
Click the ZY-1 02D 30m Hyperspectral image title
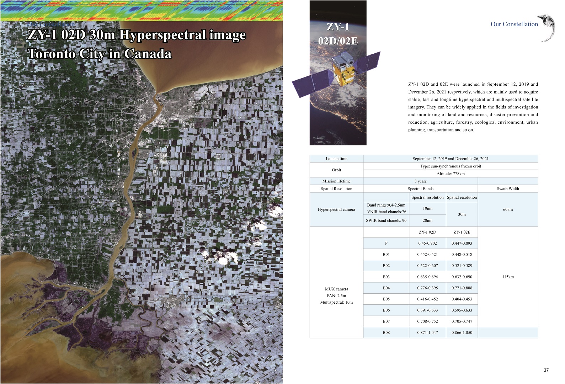point(136,35)
